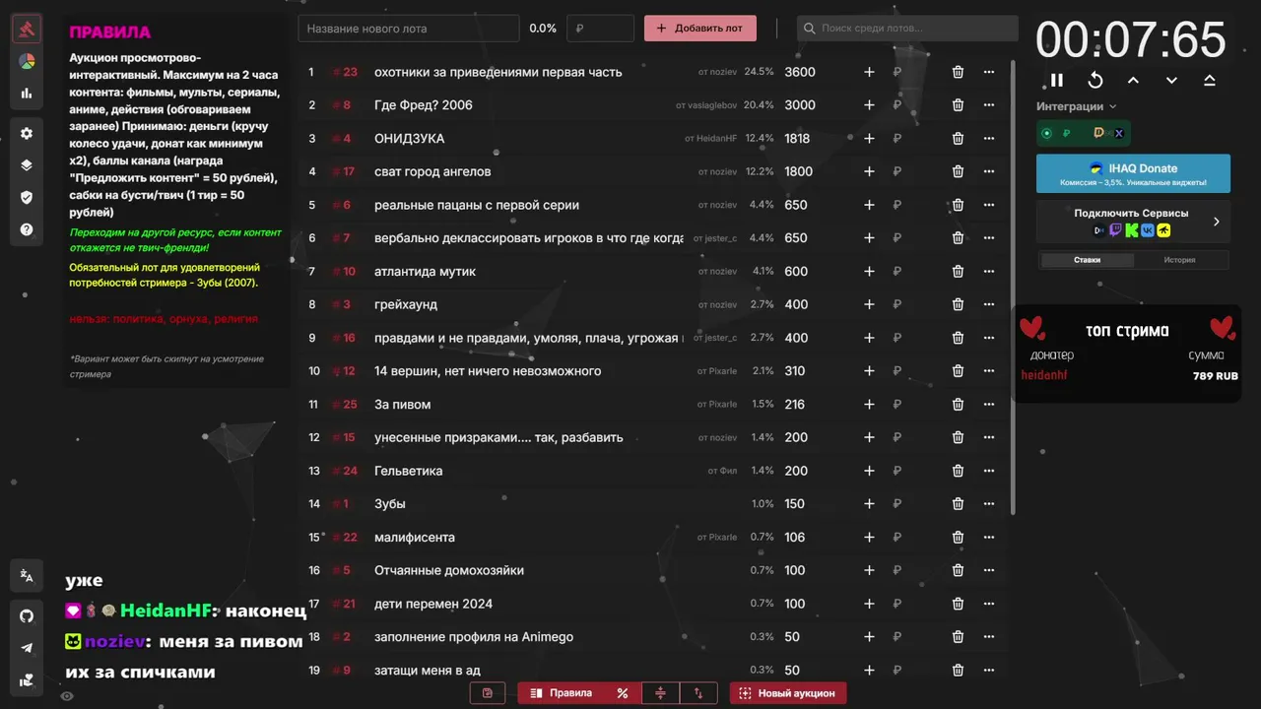Open more options for 'реальные пацаны' lot
Viewport: 1261px width, 709px height.
[989, 205]
